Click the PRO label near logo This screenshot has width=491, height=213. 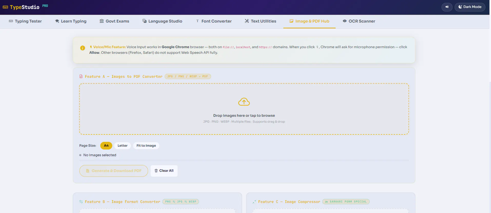(45, 6)
